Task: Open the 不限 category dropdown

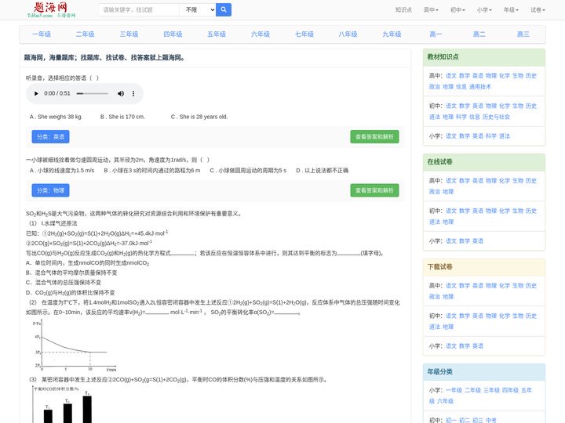Action: tap(198, 9)
